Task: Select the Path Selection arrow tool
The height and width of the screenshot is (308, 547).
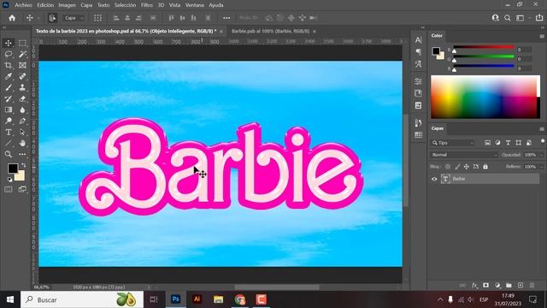Action: tap(22, 133)
